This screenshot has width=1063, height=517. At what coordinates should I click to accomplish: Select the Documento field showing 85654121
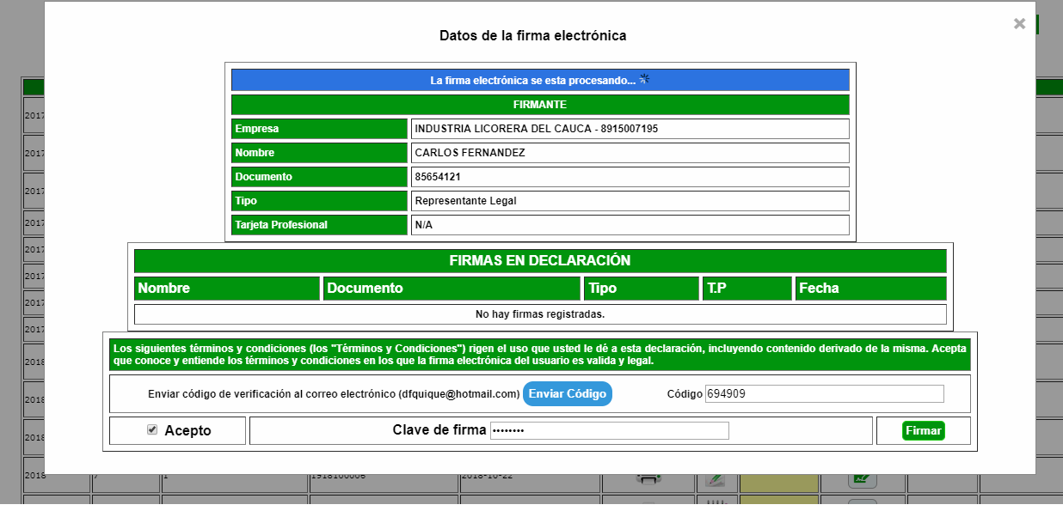click(629, 176)
